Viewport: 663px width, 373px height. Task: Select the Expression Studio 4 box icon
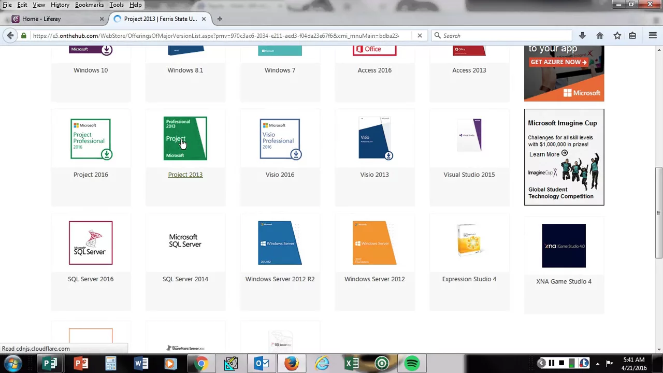pos(469,240)
